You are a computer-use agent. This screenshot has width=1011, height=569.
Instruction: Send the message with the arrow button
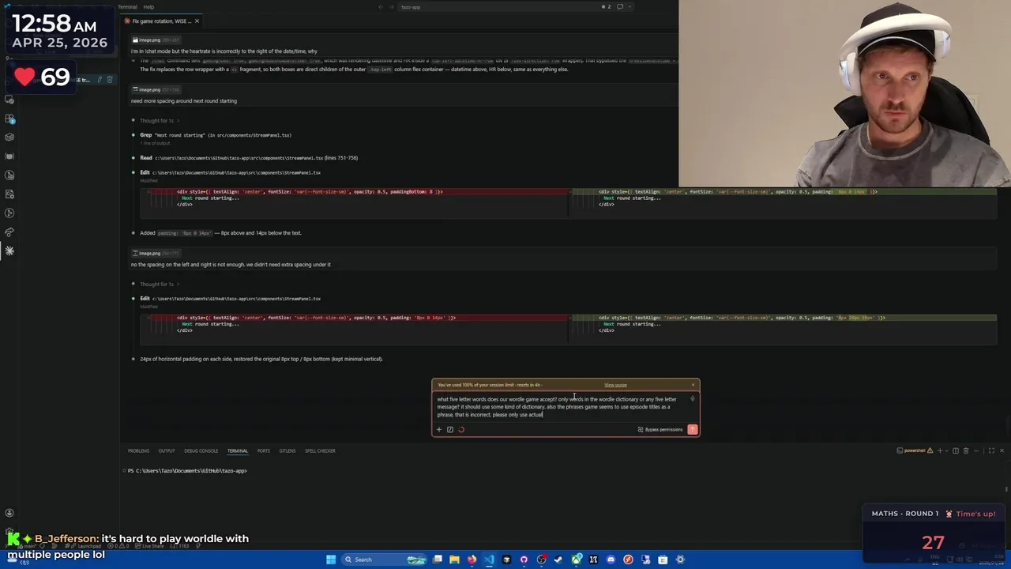point(693,430)
